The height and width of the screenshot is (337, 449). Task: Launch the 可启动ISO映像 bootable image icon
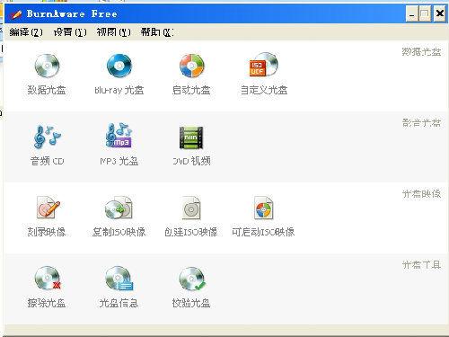[263, 208]
